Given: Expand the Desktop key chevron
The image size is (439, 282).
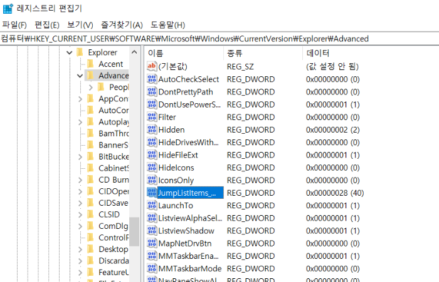Looking at the screenshot, I should pyautogui.click(x=80, y=249).
